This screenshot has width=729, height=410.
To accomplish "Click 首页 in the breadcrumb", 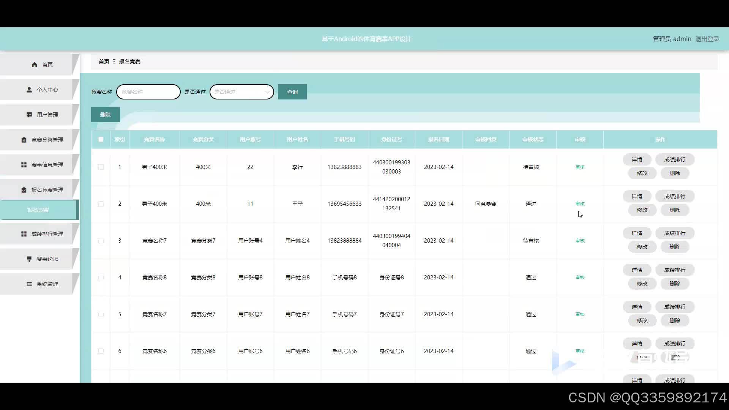I will point(104,61).
